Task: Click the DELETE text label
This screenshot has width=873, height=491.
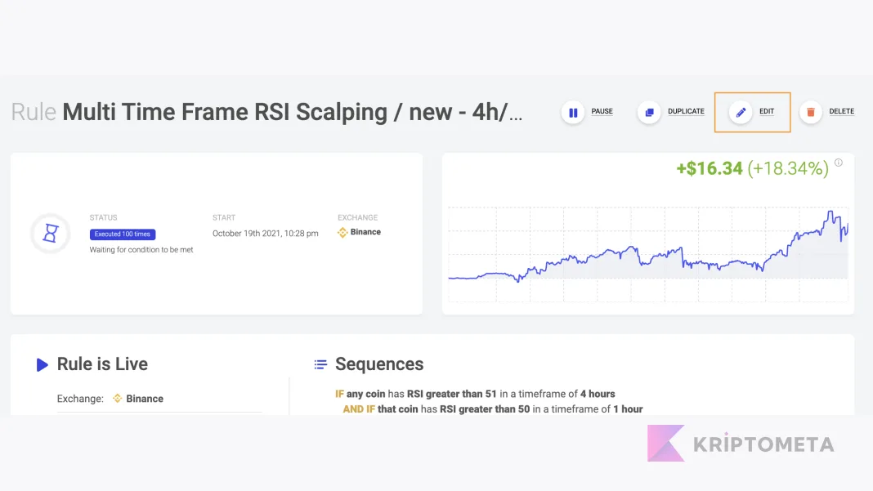Action: 841,111
